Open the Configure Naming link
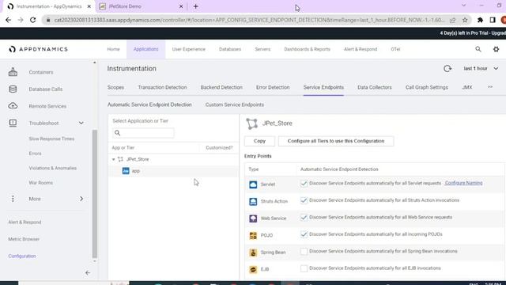The image size is (506, 285). [x=463, y=183]
